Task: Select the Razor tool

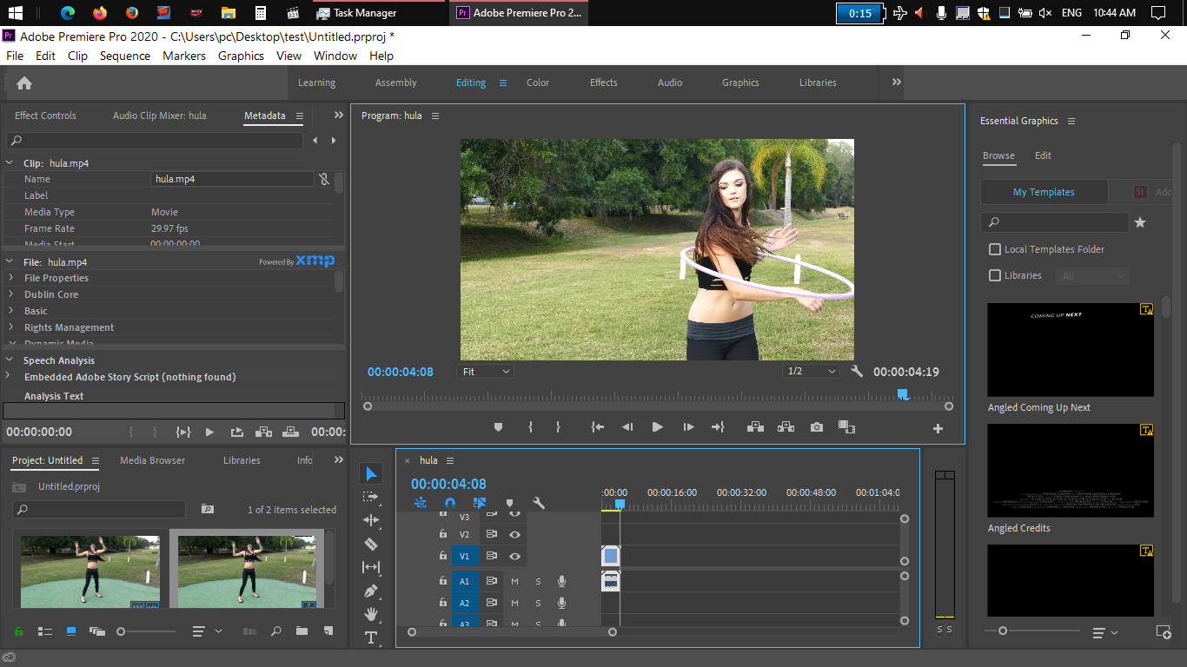Action: coord(371,544)
